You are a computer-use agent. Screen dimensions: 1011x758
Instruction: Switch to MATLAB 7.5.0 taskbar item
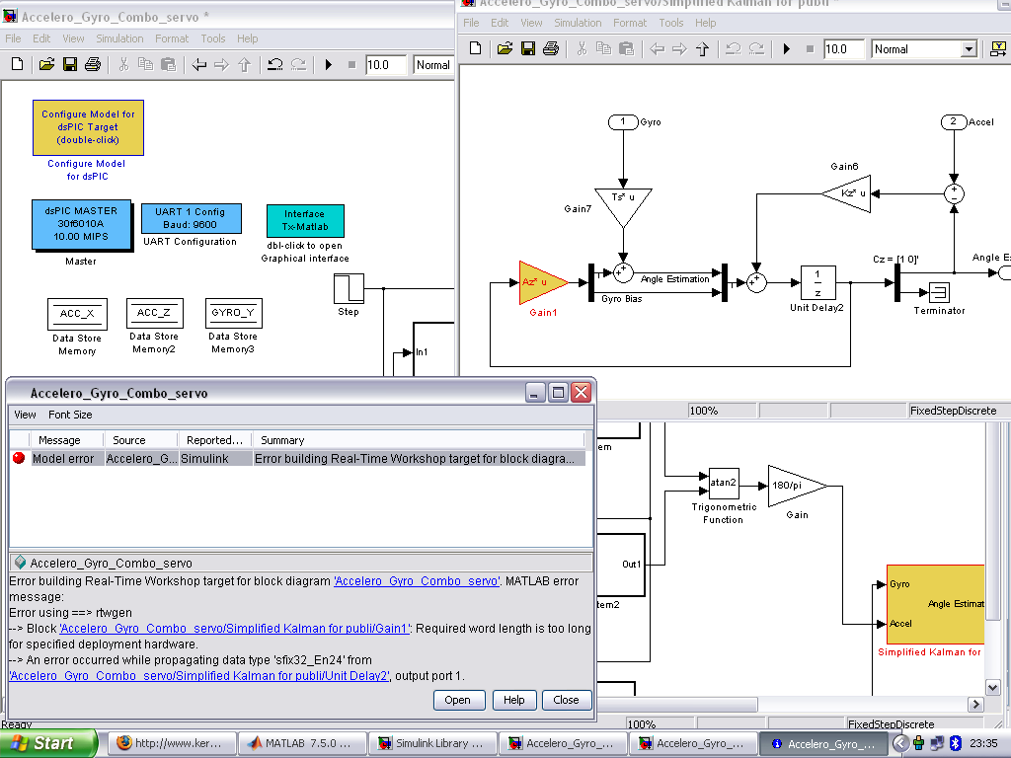coord(301,743)
